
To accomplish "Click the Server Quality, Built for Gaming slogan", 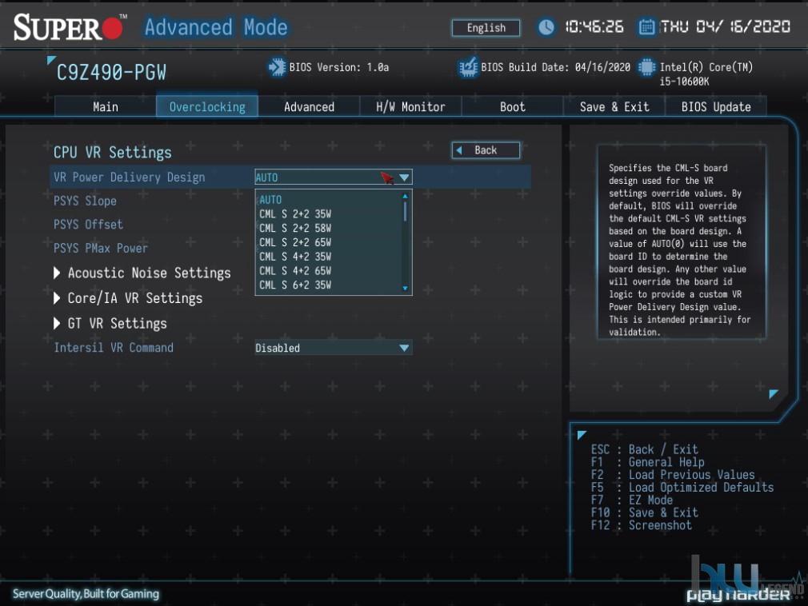I will (86, 594).
